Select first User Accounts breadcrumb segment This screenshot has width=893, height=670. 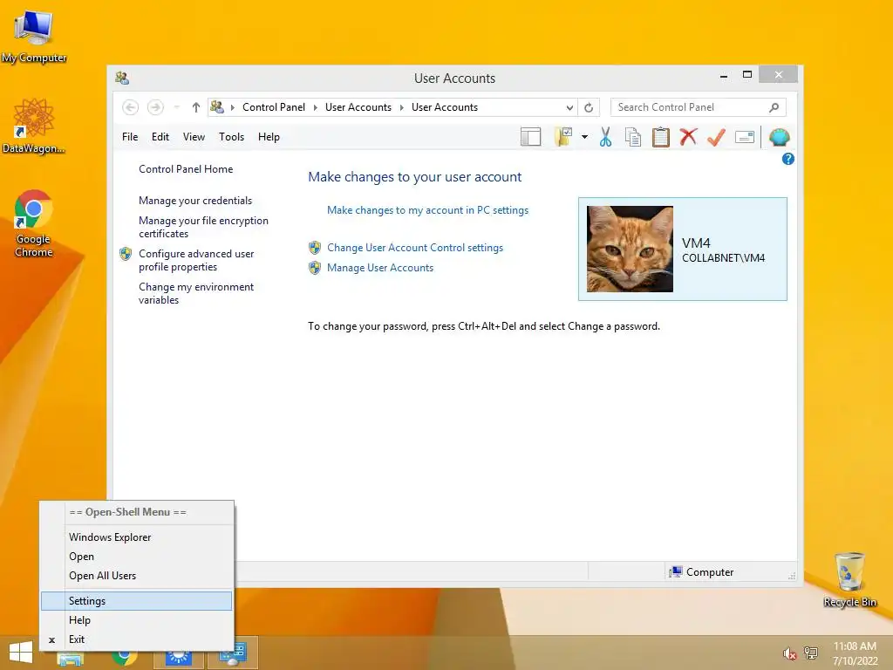click(358, 107)
